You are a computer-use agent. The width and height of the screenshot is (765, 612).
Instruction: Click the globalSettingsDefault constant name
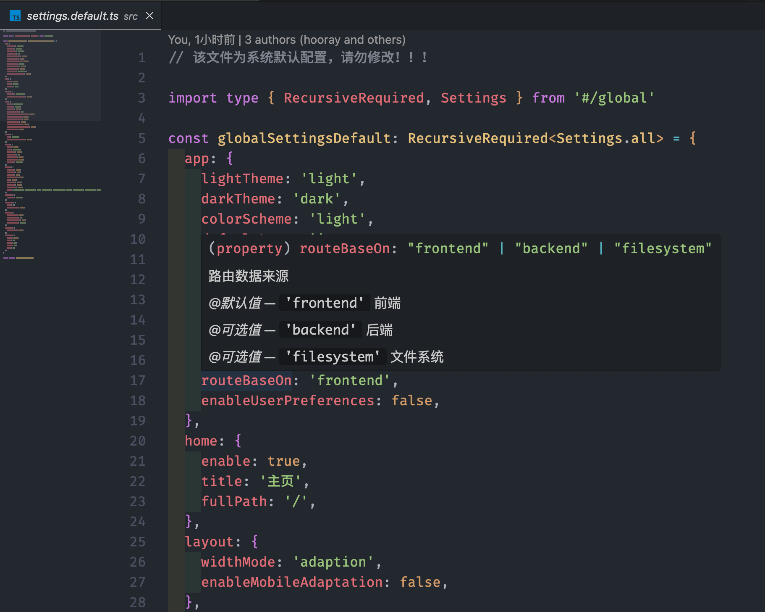pyautogui.click(x=304, y=138)
